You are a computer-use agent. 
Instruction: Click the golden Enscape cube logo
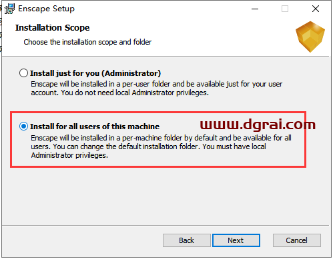[x=310, y=37]
